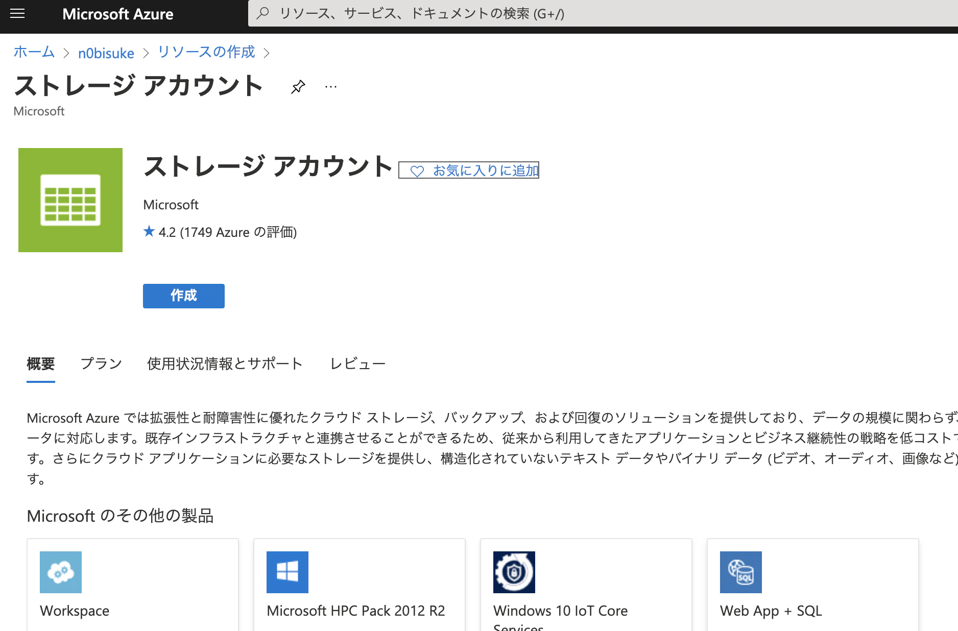958x631 pixels.
Task: Click the Workspace card title
Action: click(75, 611)
